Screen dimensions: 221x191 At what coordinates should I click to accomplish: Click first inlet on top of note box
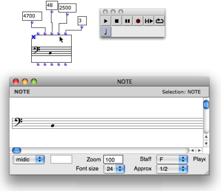tap(38, 33)
